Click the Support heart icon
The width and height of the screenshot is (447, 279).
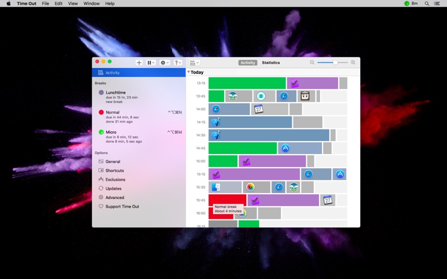click(x=101, y=206)
